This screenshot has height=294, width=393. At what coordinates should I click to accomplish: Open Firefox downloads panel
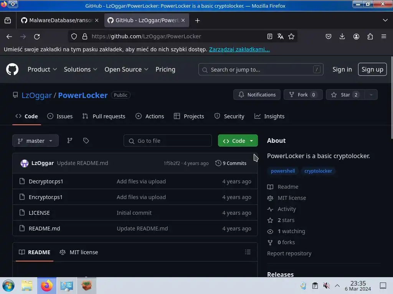(x=342, y=36)
